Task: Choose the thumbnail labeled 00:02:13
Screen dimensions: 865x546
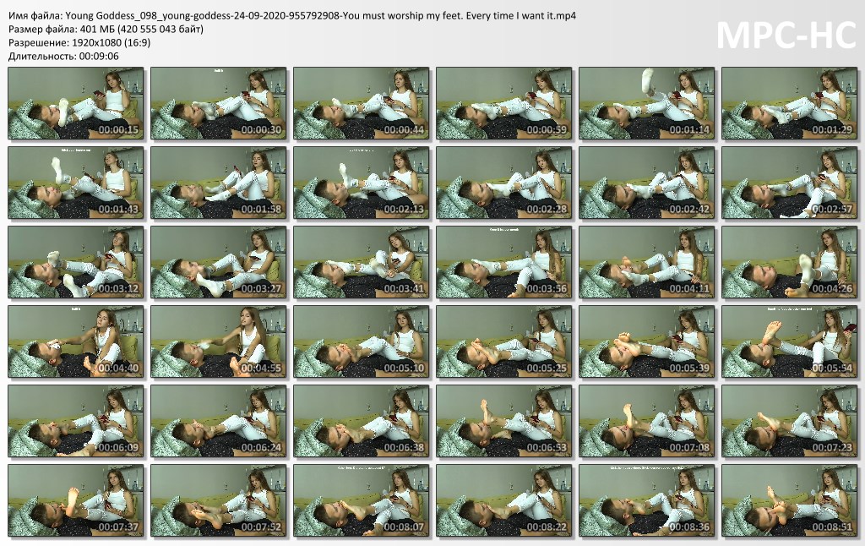Action: point(362,183)
